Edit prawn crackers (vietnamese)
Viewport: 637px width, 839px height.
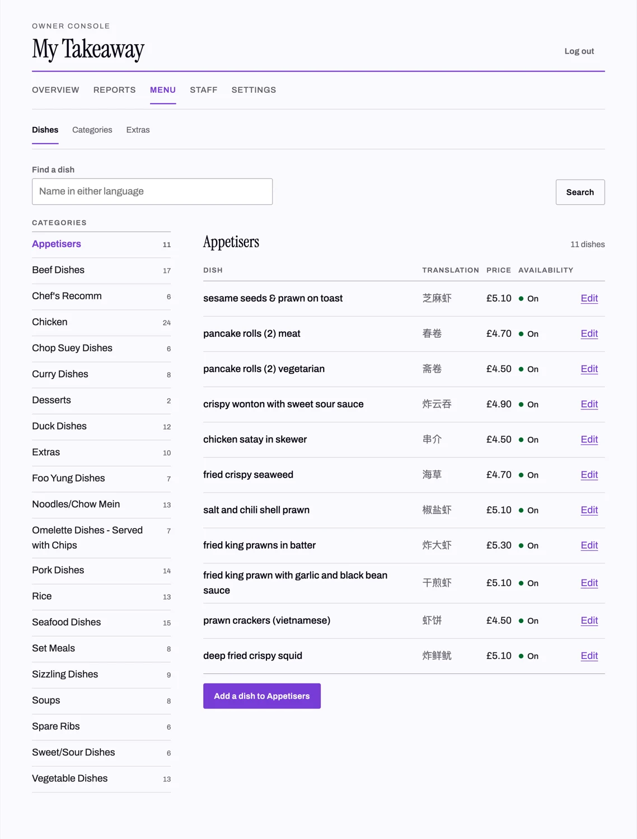click(589, 620)
